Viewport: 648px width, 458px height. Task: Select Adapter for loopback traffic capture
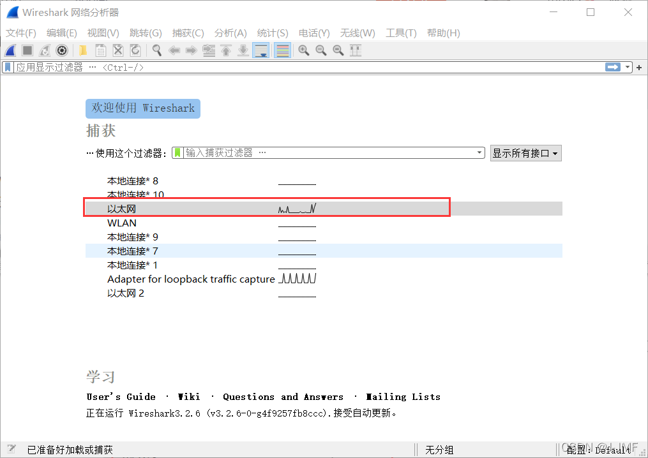point(324,279)
